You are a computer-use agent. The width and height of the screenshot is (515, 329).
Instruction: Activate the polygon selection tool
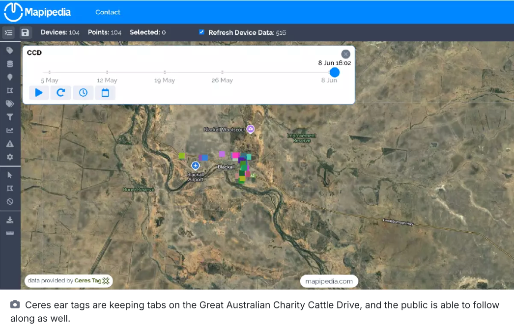[10, 188]
